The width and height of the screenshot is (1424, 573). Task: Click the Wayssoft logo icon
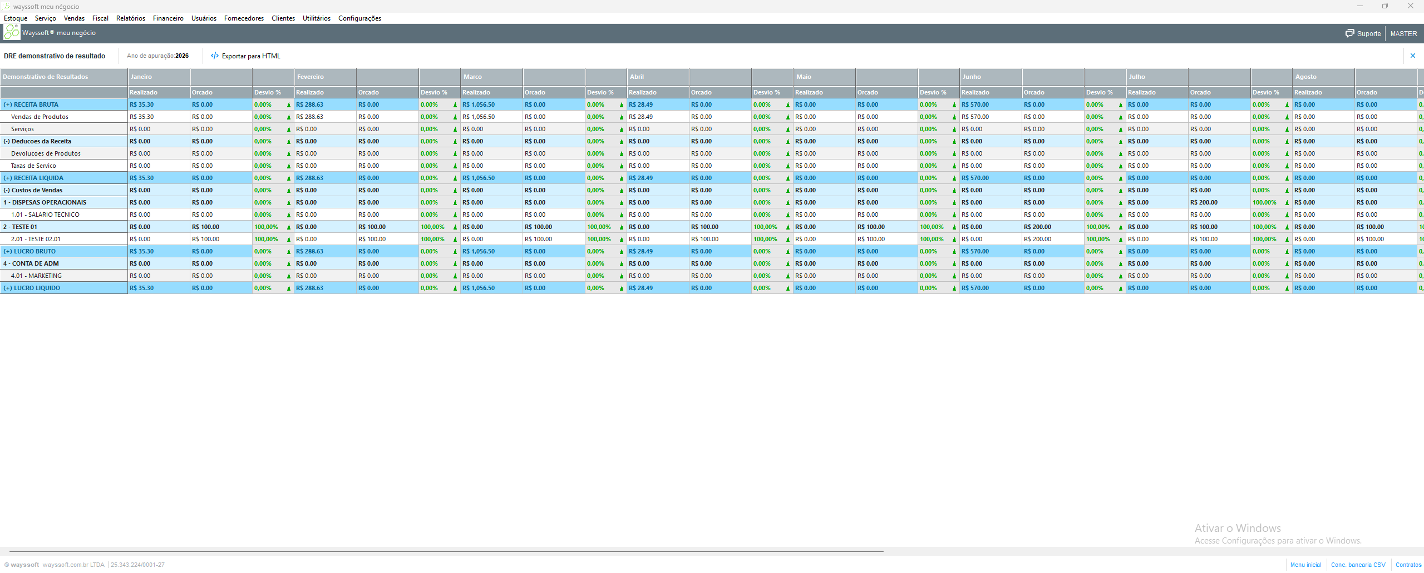(12, 32)
